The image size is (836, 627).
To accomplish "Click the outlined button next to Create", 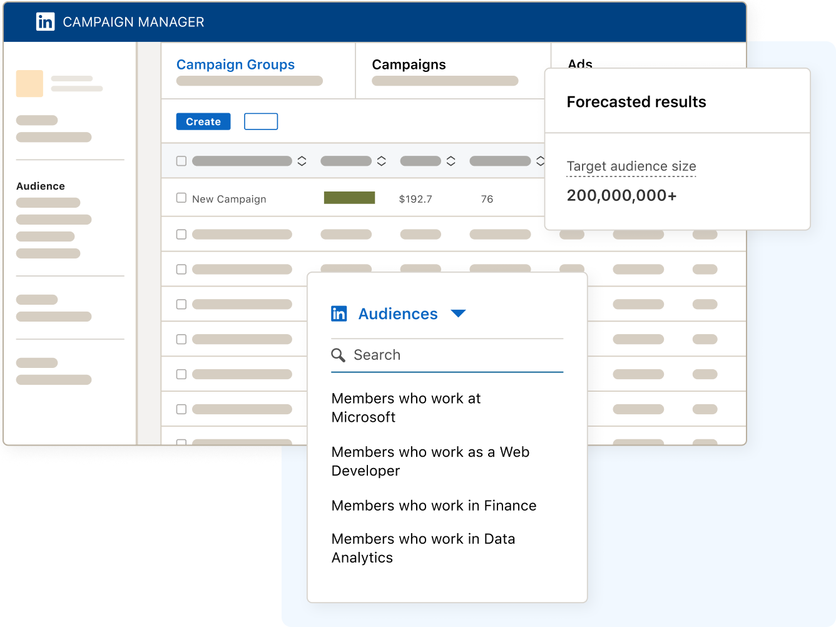I will 261,121.
